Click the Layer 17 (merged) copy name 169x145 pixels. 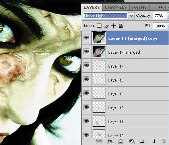coord(133,39)
